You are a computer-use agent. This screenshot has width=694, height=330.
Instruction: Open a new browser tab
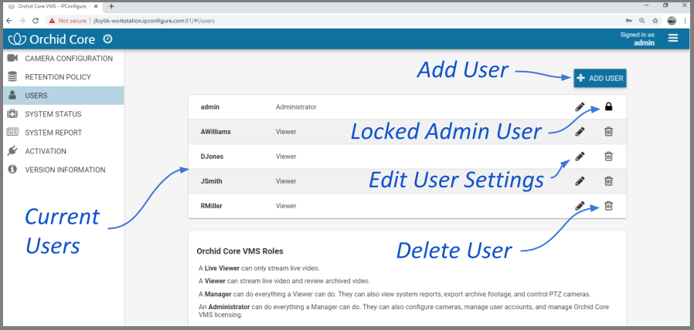[x=111, y=6]
